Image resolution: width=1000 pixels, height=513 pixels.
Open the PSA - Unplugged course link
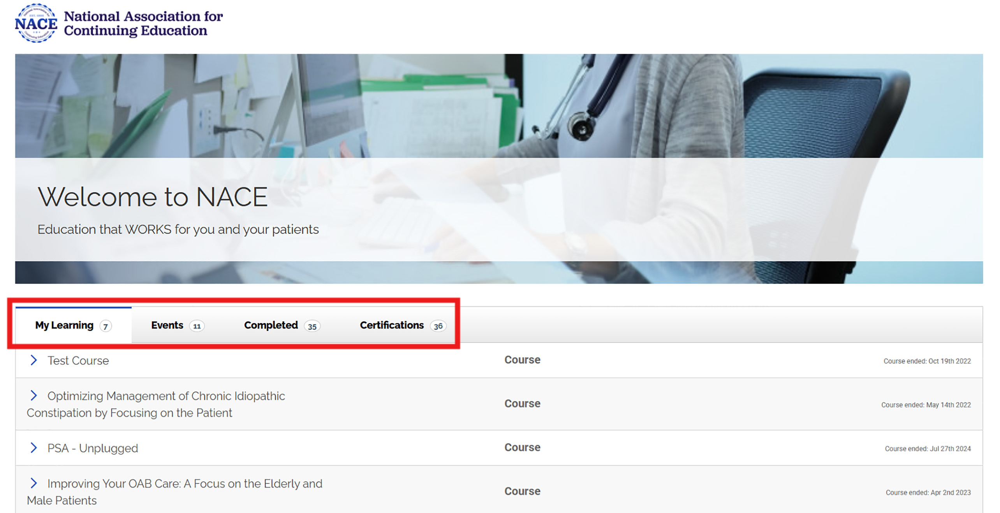point(93,448)
